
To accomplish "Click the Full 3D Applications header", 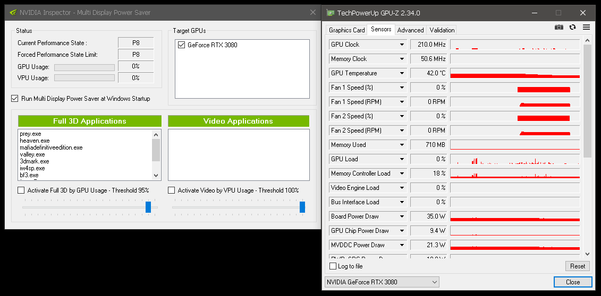I will click(x=90, y=121).
